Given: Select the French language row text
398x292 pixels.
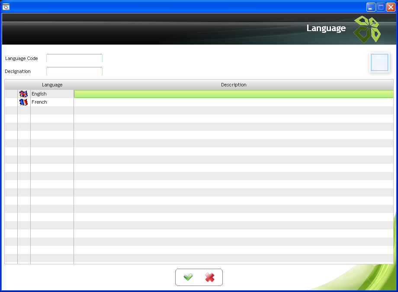Looking at the screenshot, I should [39, 102].
